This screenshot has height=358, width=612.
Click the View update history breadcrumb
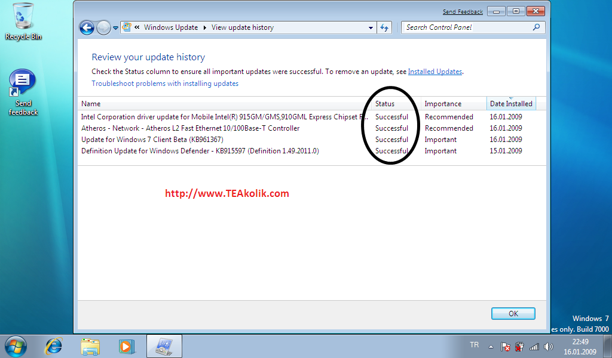pyautogui.click(x=243, y=27)
